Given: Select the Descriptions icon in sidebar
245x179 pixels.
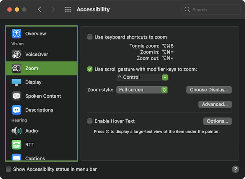Looking at the screenshot, I should (16, 110).
